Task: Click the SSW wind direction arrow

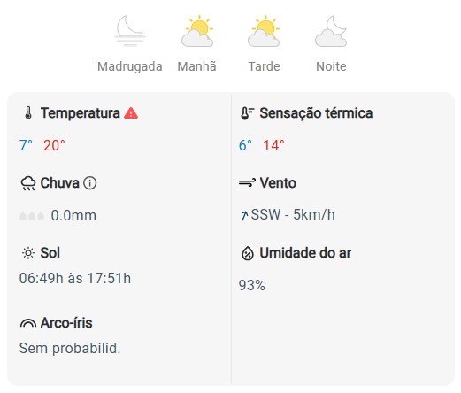Action: 244,215
